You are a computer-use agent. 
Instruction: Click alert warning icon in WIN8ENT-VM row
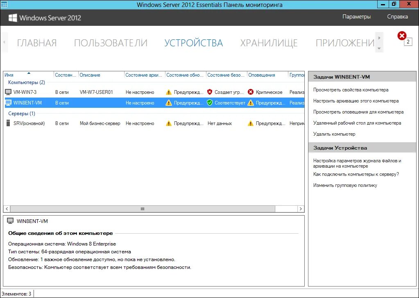pyautogui.click(x=251, y=103)
